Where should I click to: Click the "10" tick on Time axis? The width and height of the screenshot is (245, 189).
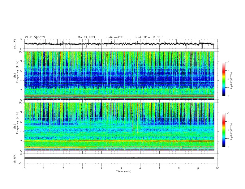217,168
